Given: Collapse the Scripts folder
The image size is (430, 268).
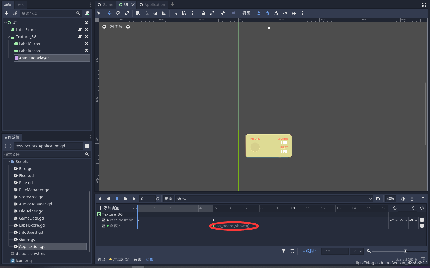Looking at the screenshot, I should [x=9, y=162].
